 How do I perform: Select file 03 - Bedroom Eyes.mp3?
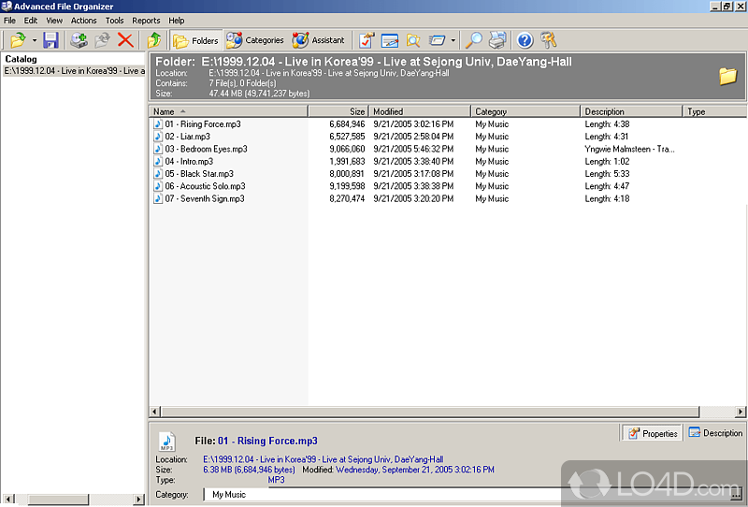click(x=206, y=149)
